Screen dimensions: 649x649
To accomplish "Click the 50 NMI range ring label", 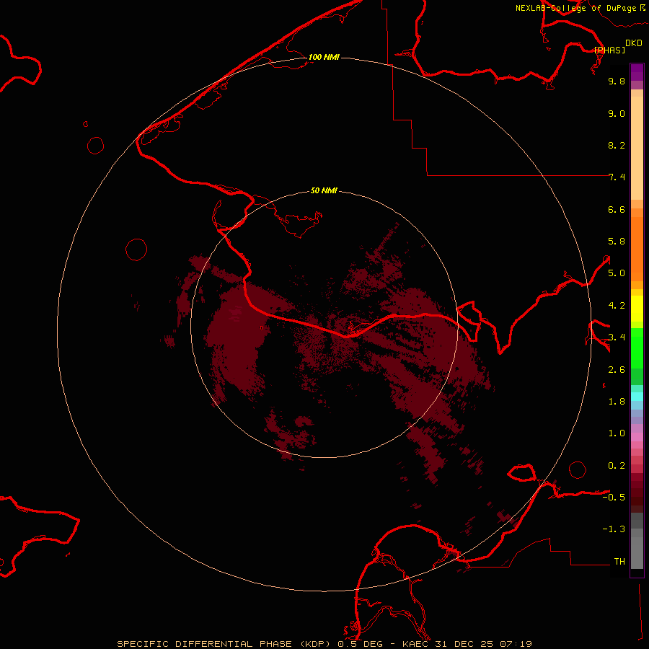I will pyautogui.click(x=324, y=191).
